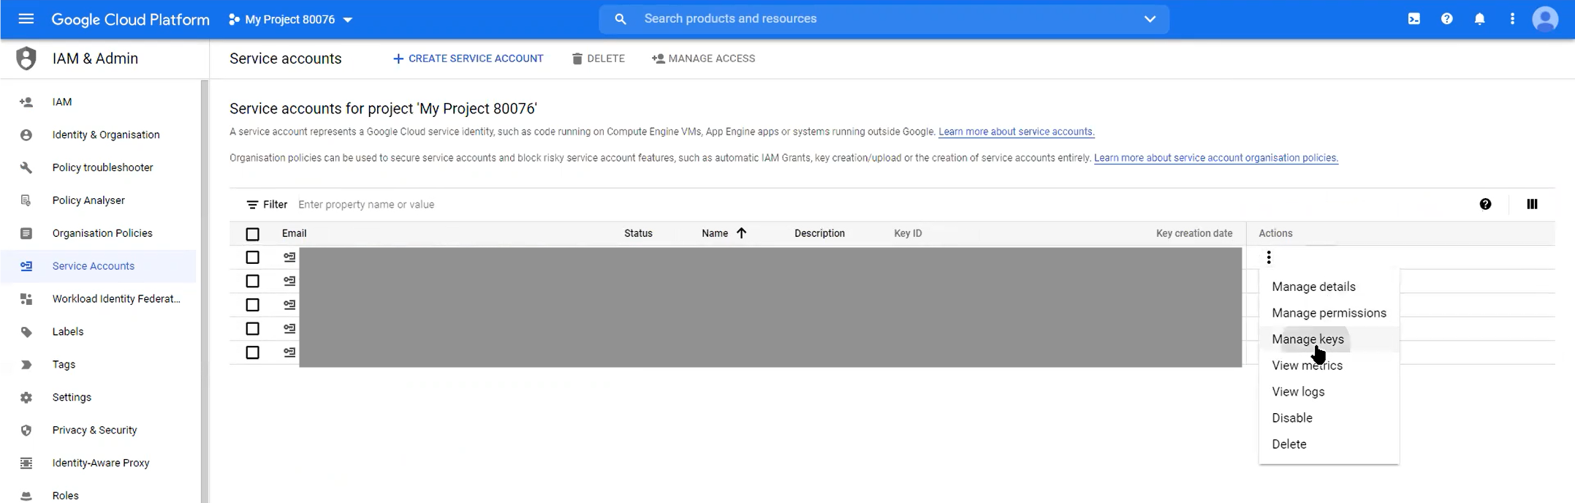Click the Key ID column header
The height and width of the screenshot is (503, 1575).
pos(908,233)
